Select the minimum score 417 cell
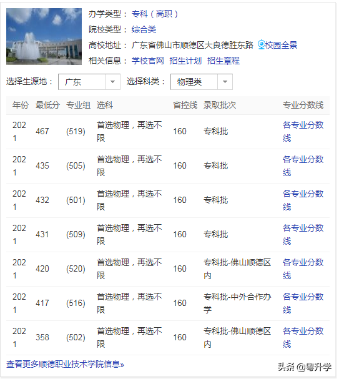The height and width of the screenshot is (379, 339). point(42,303)
